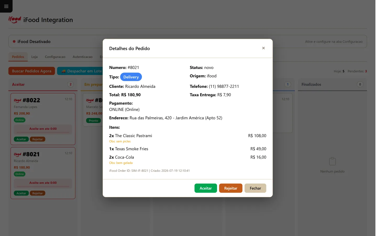
Task: Click the Fechar button
Action: click(255, 188)
